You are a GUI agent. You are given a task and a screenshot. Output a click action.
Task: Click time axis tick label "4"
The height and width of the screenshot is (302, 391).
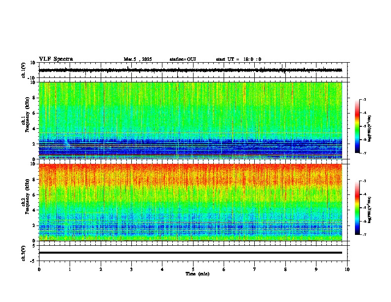[162, 269]
